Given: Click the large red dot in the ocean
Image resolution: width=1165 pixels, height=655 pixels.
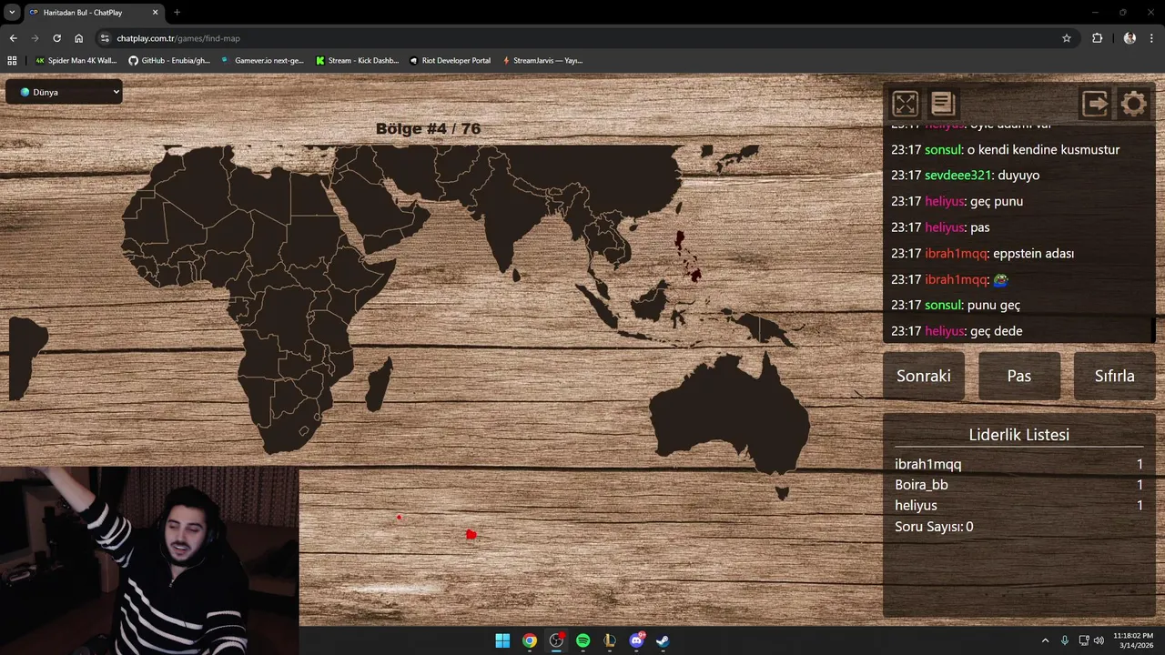Looking at the screenshot, I should pyautogui.click(x=471, y=535).
